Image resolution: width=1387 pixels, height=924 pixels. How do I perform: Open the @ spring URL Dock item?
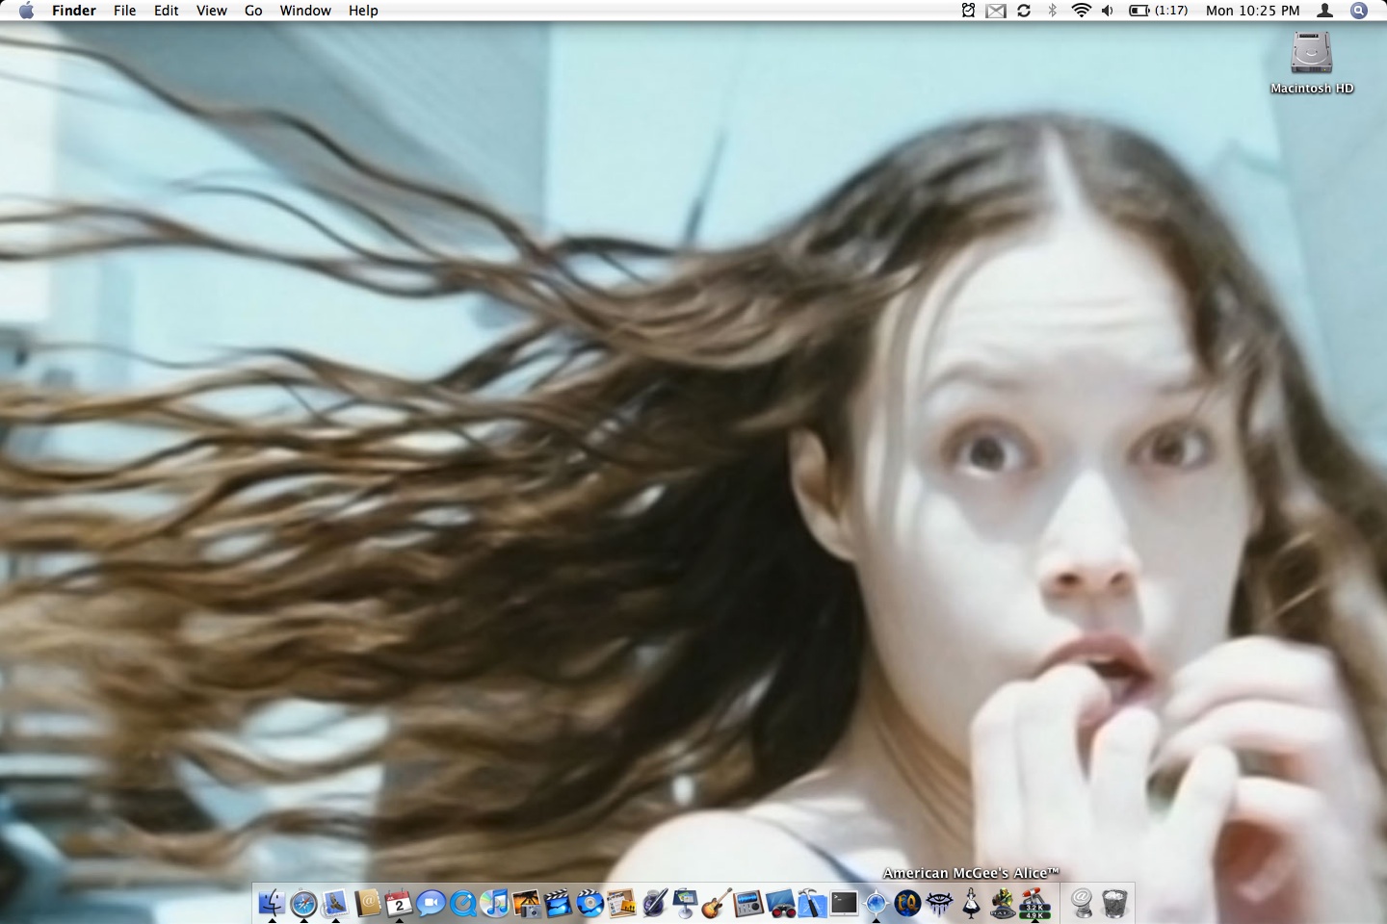(x=1083, y=903)
